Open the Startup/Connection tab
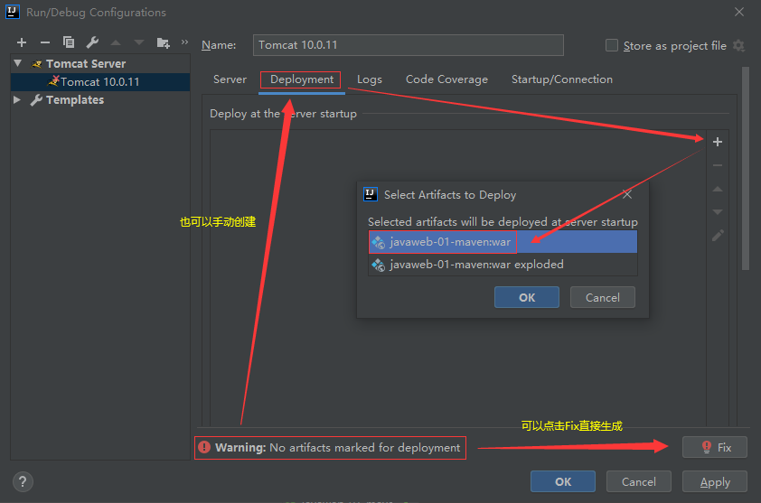 coord(562,79)
